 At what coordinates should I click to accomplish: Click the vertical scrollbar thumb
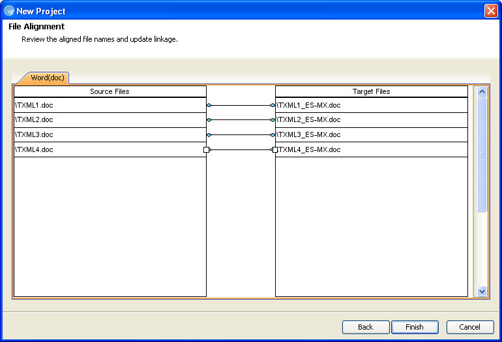click(482, 155)
